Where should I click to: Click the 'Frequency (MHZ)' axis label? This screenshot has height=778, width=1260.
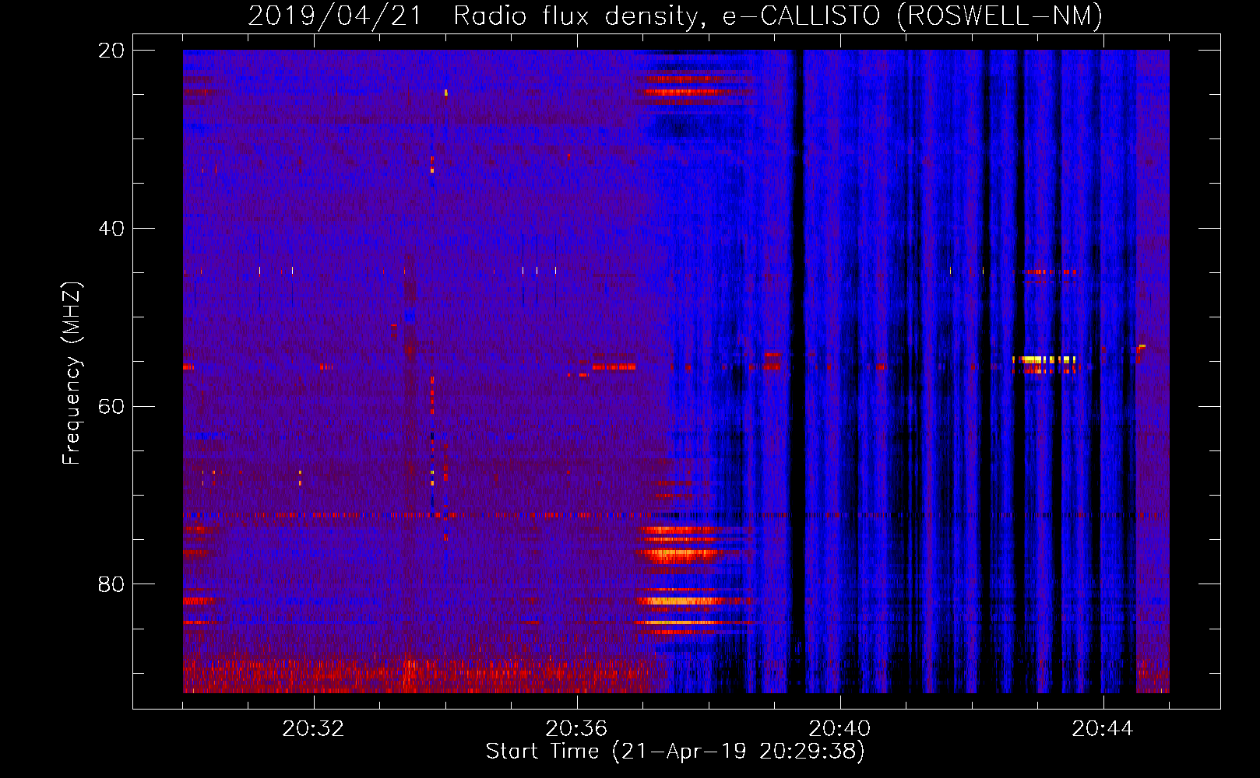tap(71, 373)
